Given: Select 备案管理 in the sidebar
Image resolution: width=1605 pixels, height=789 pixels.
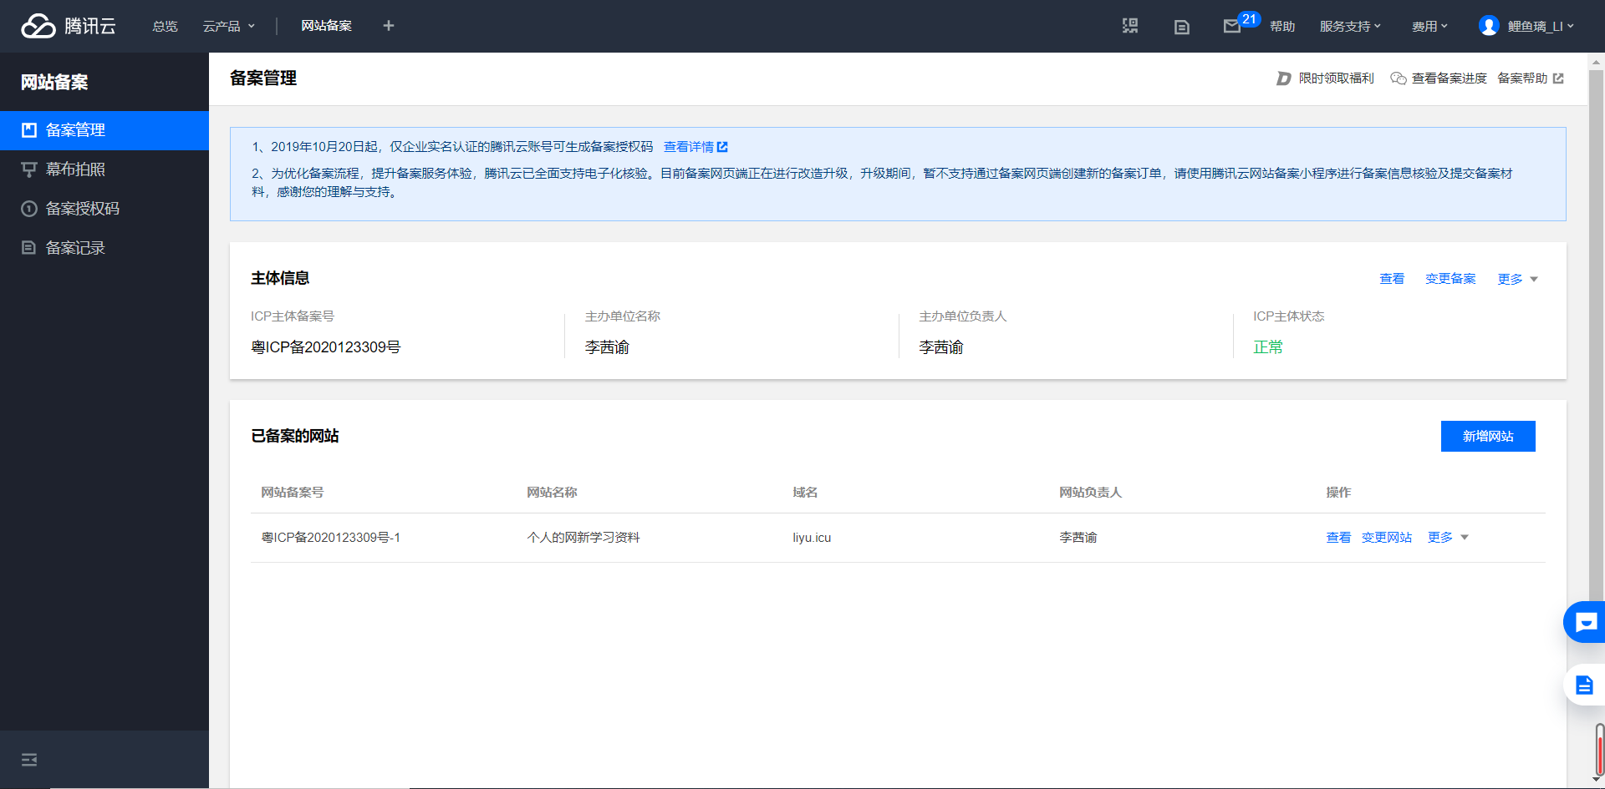Looking at the screenshot, I should (104, 130).
